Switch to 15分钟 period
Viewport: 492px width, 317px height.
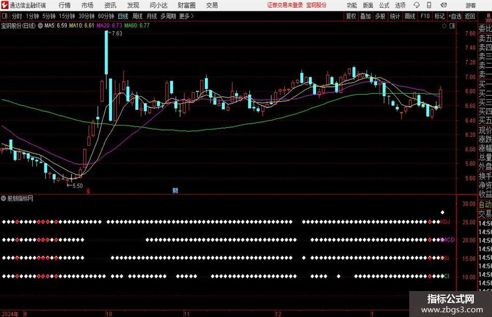pyautogui.click(x=67, y=16)
